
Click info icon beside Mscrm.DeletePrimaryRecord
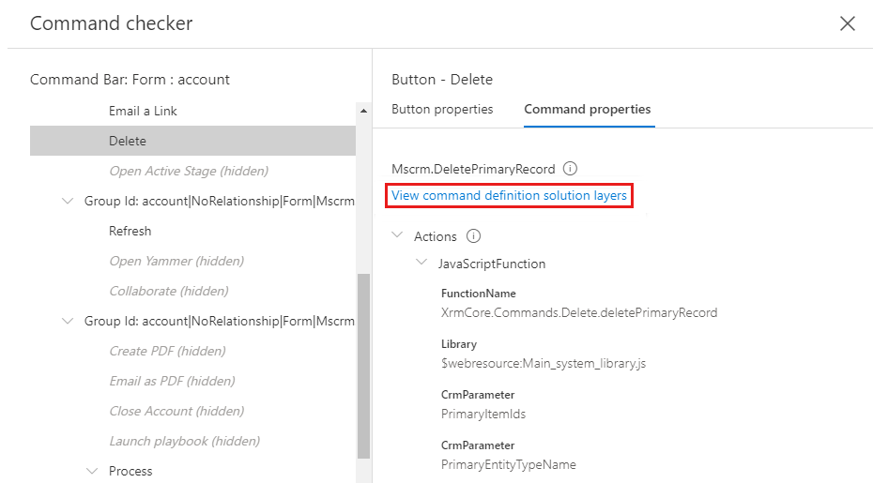pos(570,170)
